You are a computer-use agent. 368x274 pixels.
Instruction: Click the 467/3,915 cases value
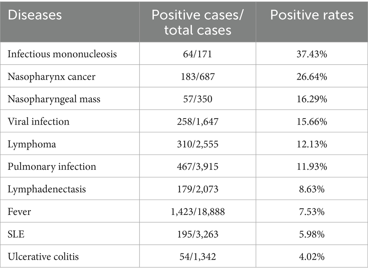197,167
